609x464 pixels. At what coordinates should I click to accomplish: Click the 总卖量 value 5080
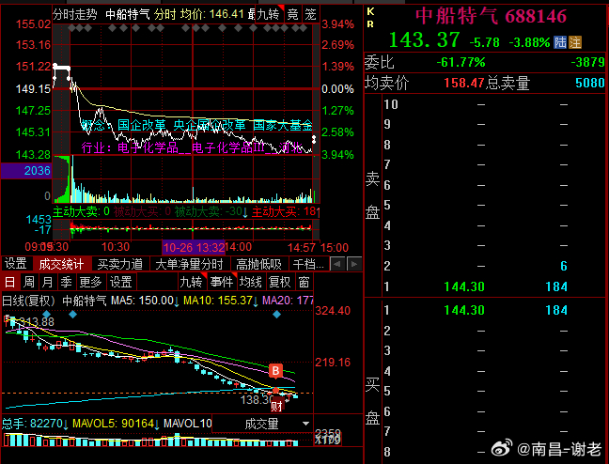click(590, 83)
